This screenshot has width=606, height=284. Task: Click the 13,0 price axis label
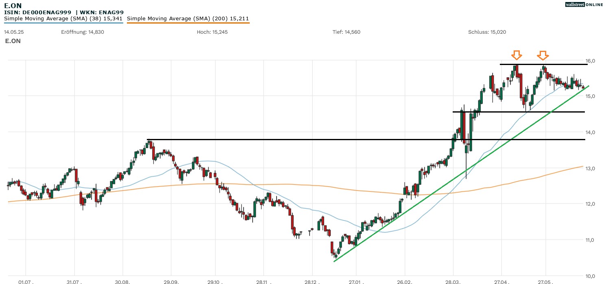pyautogui.click(x=590, y=169)
